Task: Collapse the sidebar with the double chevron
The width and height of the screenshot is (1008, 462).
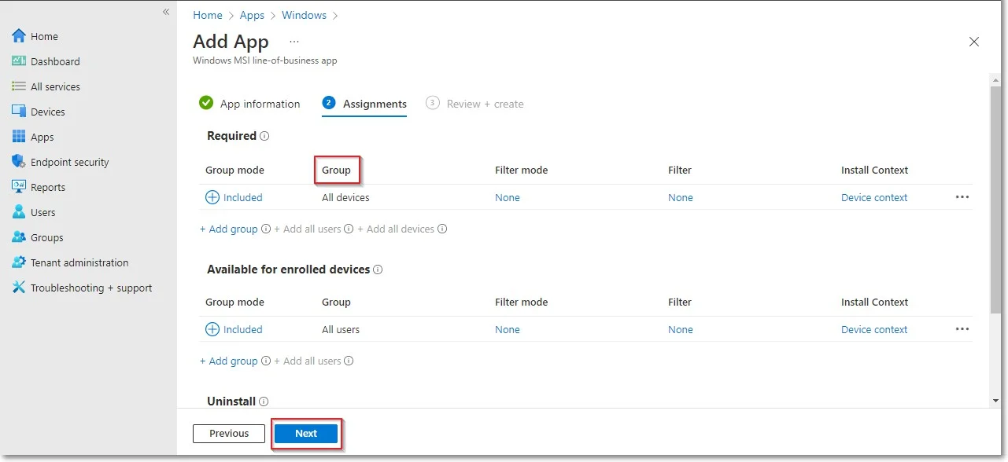Action: point(166,12)
